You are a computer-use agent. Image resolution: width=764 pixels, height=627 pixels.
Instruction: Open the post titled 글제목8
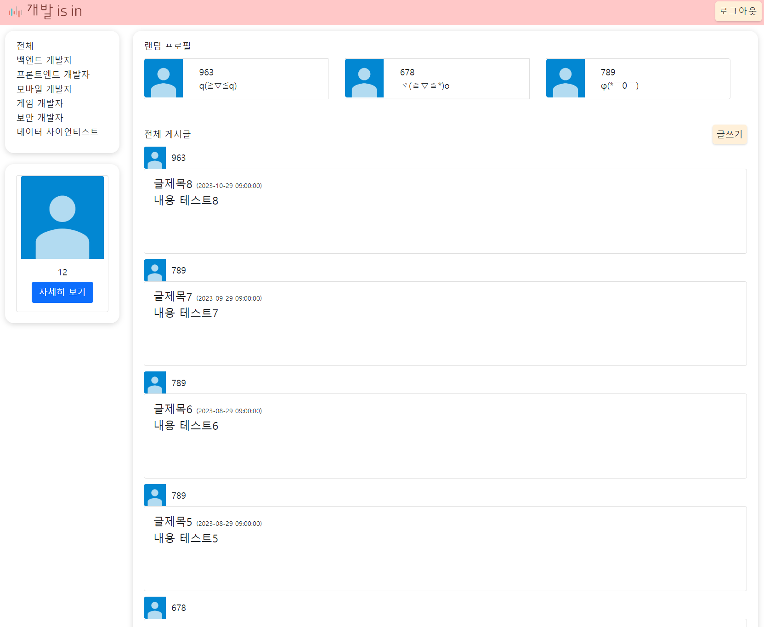point(173,184)
